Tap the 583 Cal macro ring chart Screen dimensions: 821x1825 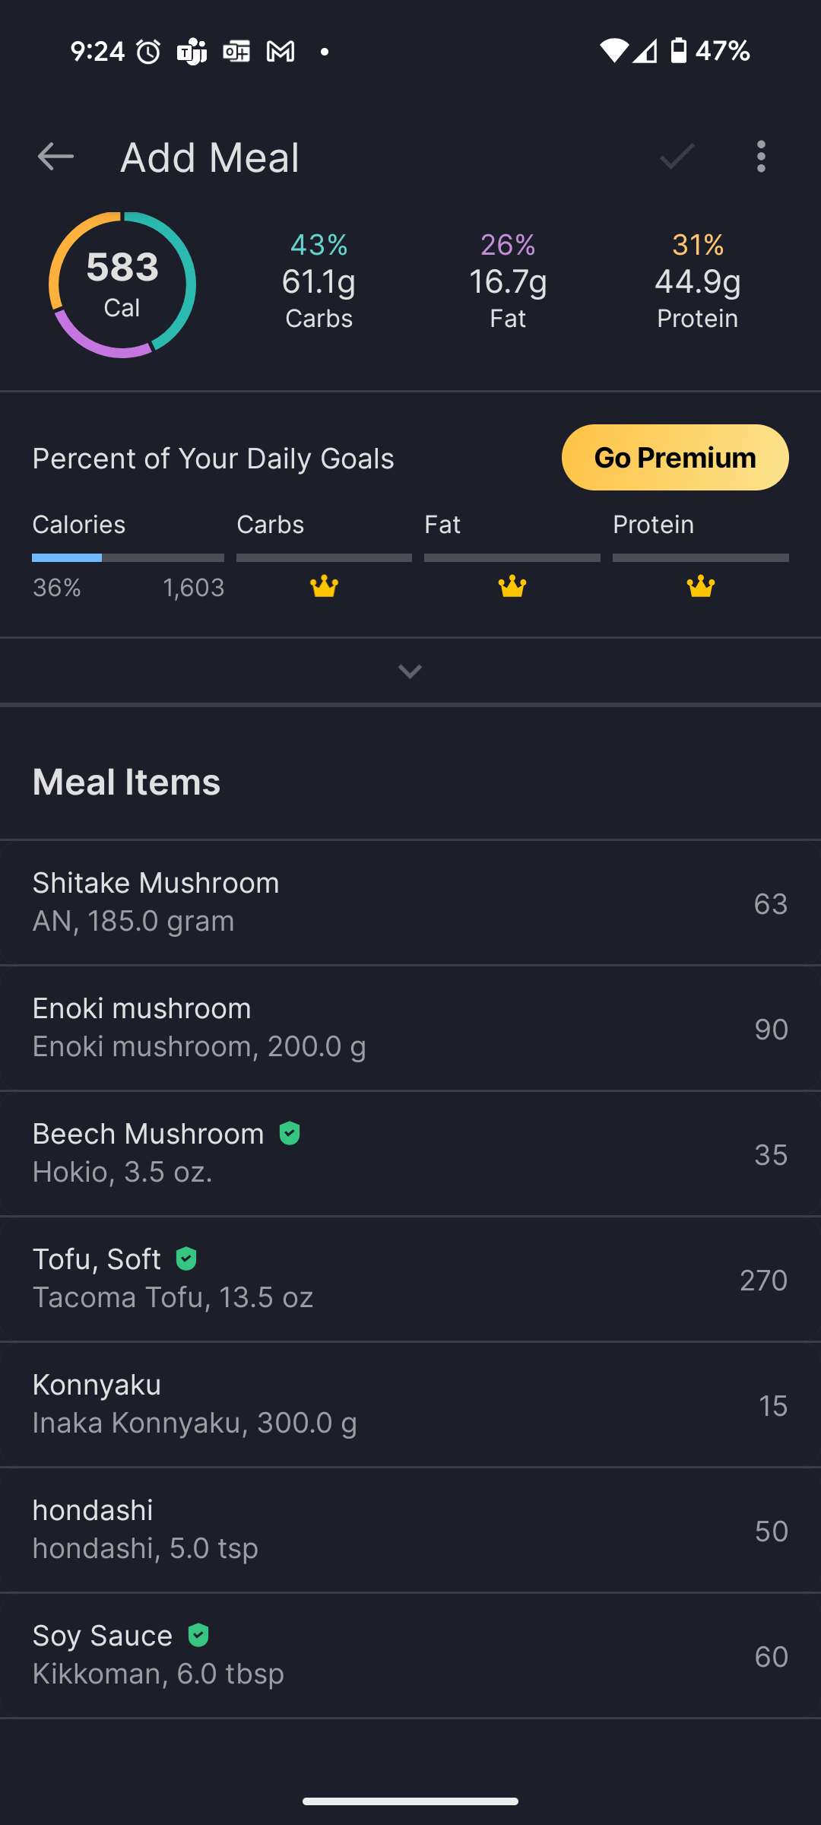[x=122, y=285]
